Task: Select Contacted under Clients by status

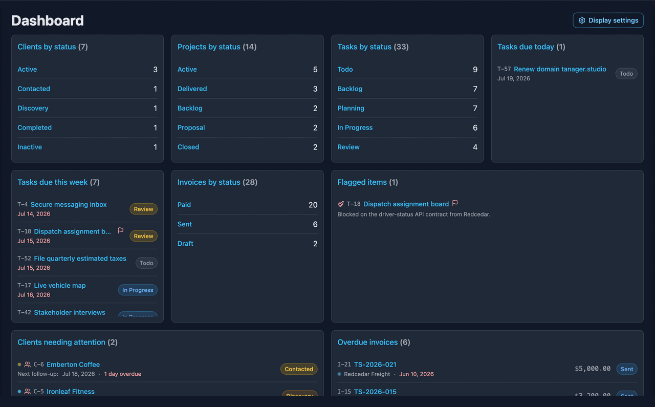Action: 34,89
